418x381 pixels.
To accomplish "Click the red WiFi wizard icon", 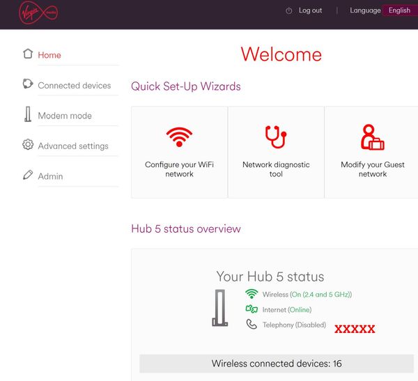I will tap(179, 138).
